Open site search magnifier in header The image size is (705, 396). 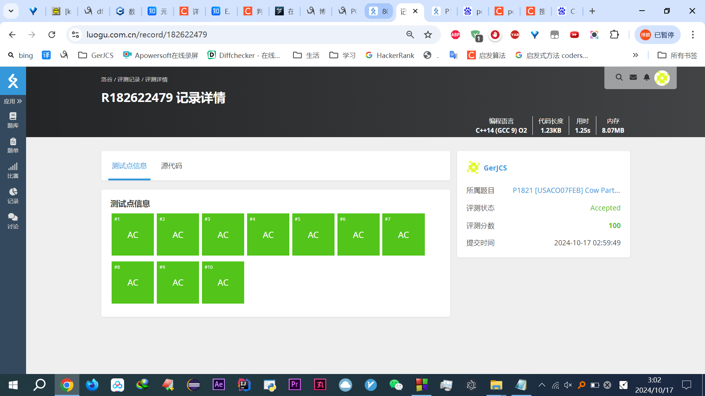point(619,77)
